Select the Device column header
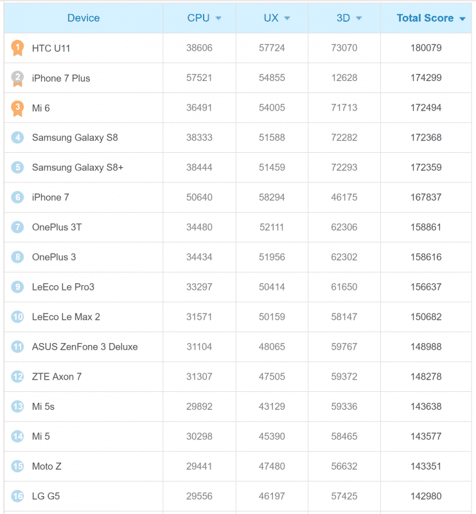The height and width of the screenshot is (514, 476). 84,18
